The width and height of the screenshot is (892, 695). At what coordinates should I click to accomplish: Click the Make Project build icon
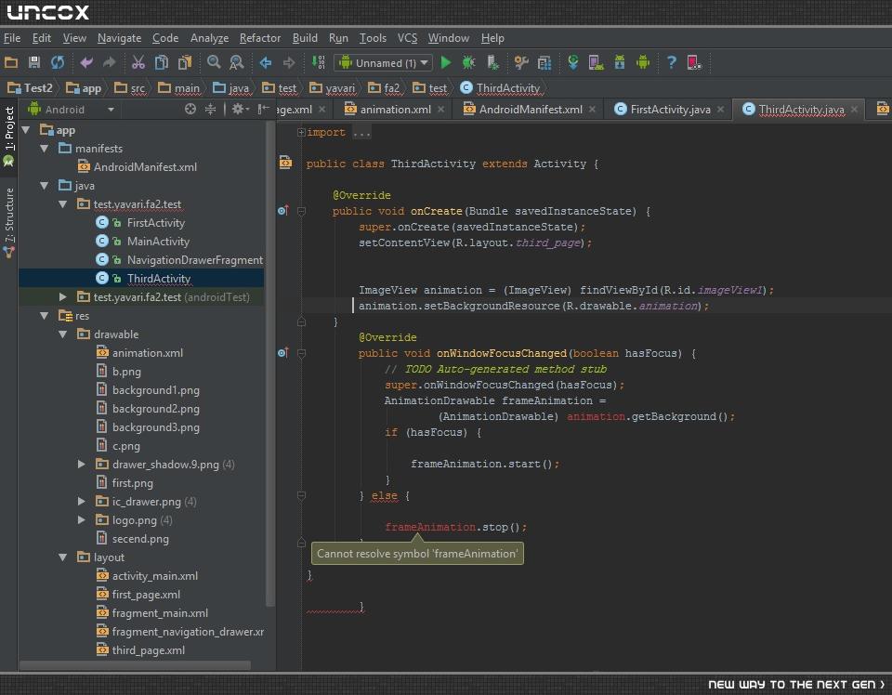click(x=319, y=62)
